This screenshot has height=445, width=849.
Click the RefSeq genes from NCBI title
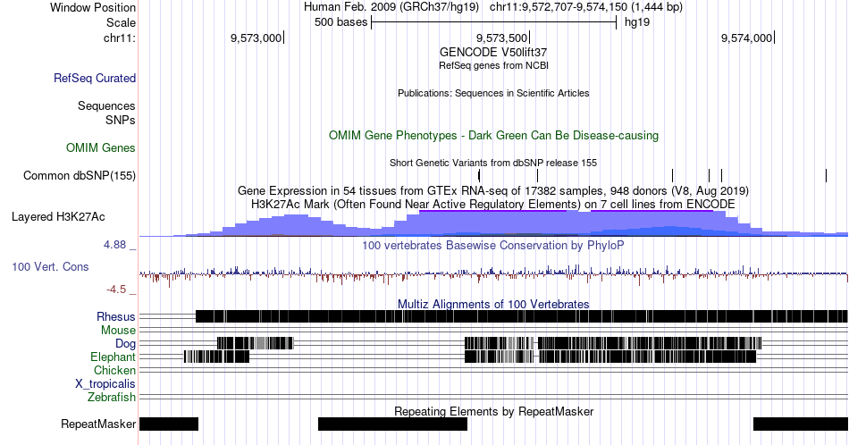[x=493, y=65]
